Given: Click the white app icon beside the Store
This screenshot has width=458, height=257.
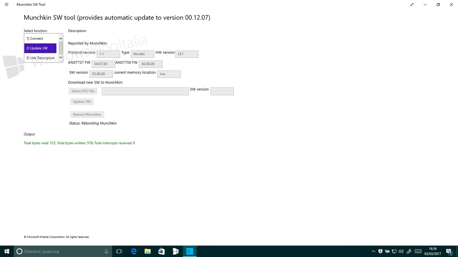Looking at the screenshot, I should [x=175, y=251].
